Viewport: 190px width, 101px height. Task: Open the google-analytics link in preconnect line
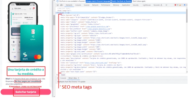point(97,27)
